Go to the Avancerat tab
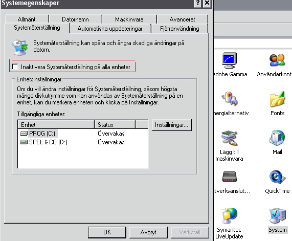 coord(182,19)
